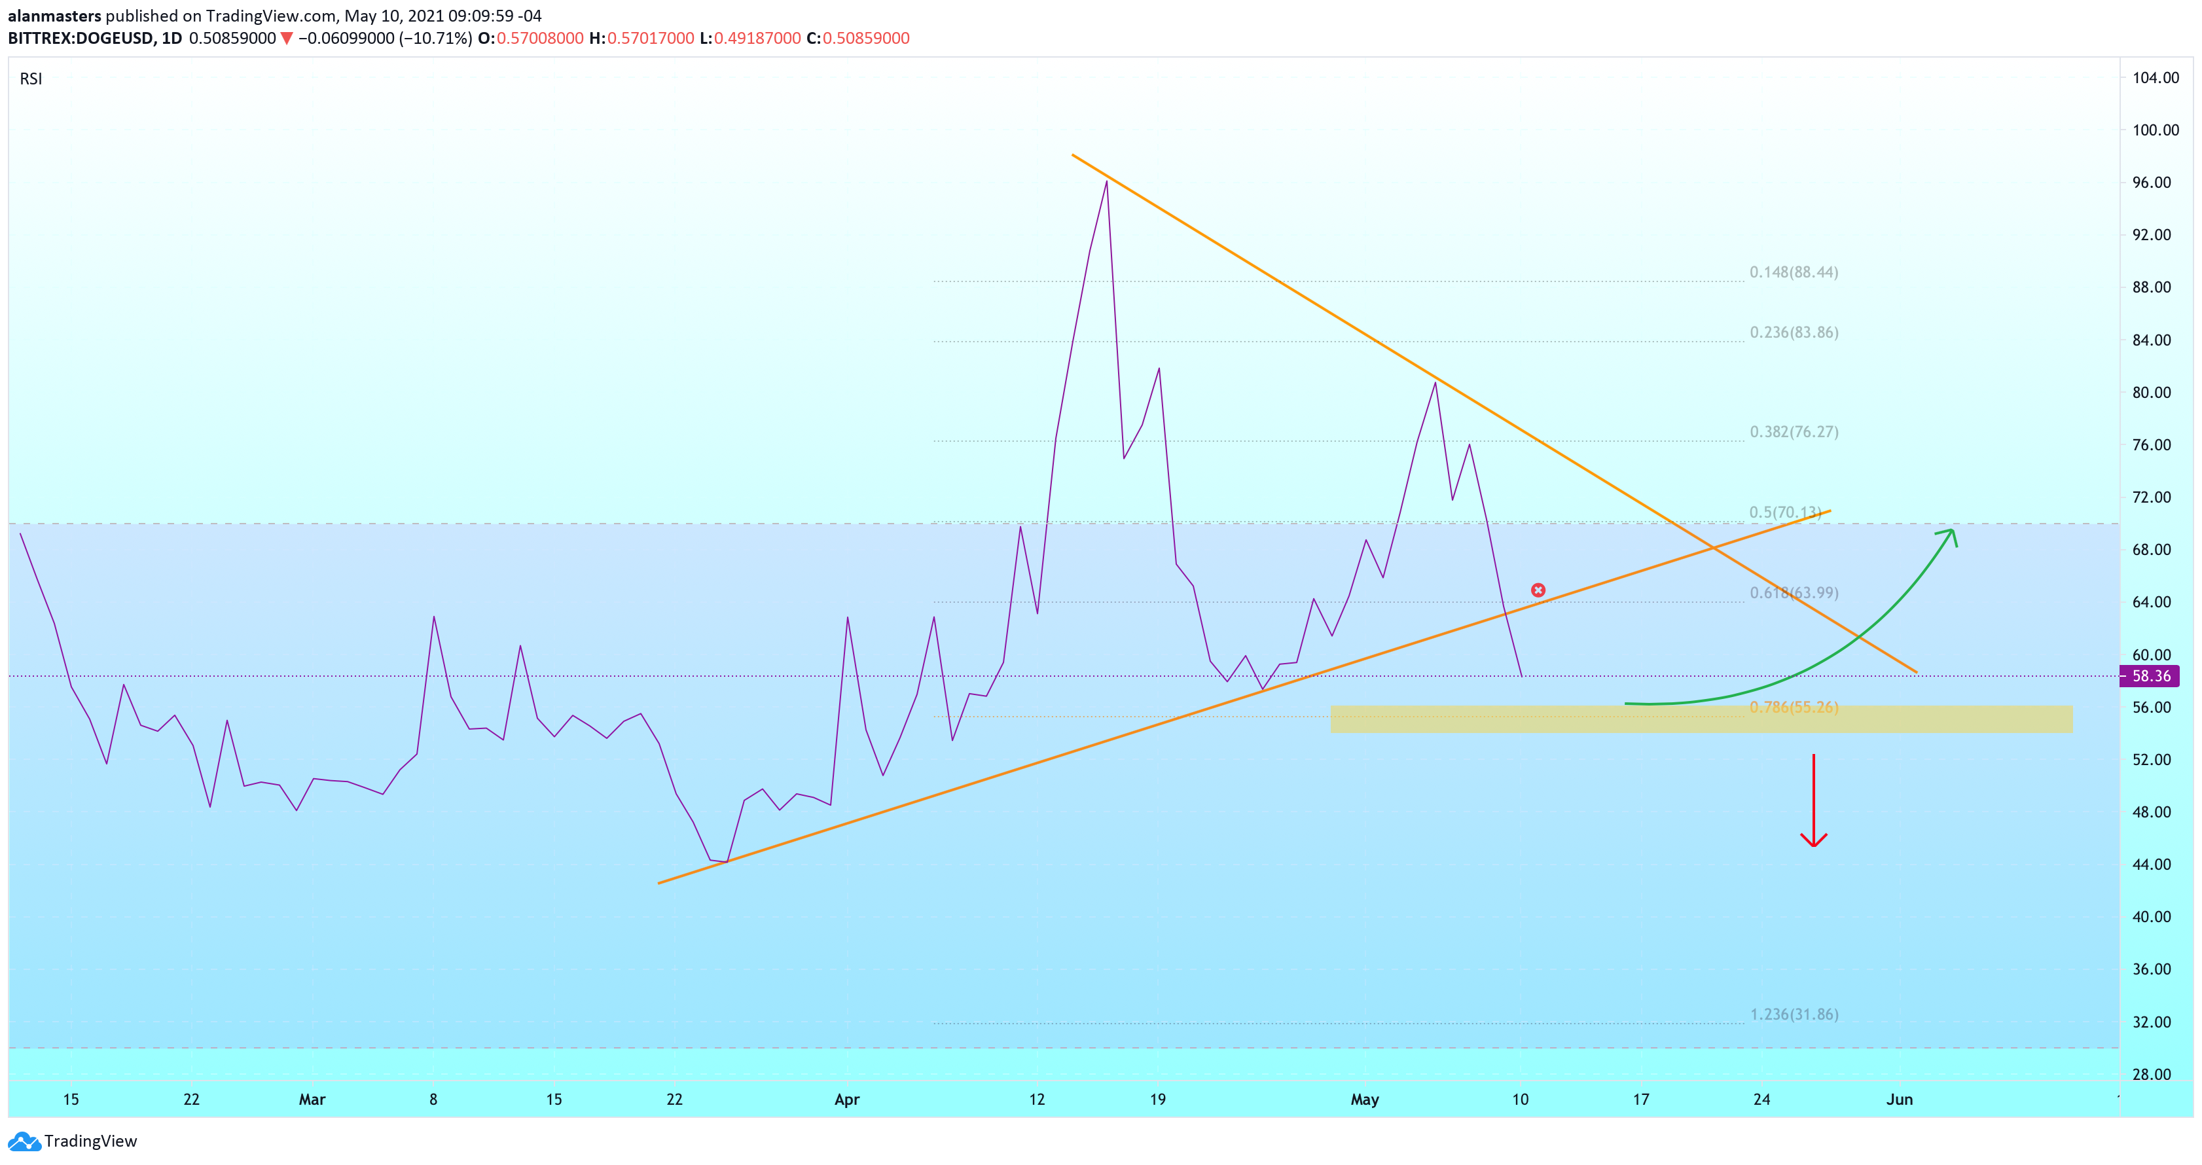This screenshot has width=2202, height=1165.
Task: Click the May label on the time axis
Action: point(1364,1099)
